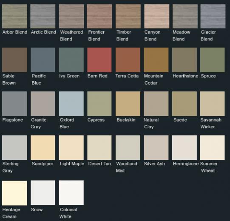Select the Woodland Mist swatch

[x=128, y=147]
